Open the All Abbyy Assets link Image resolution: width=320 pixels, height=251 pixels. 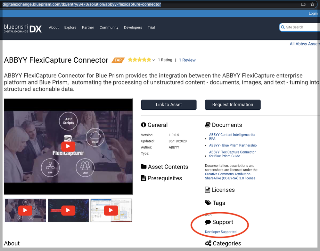click(305, 44)
